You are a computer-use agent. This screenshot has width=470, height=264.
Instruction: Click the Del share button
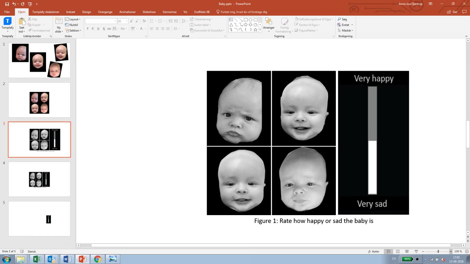coord(452,12)
